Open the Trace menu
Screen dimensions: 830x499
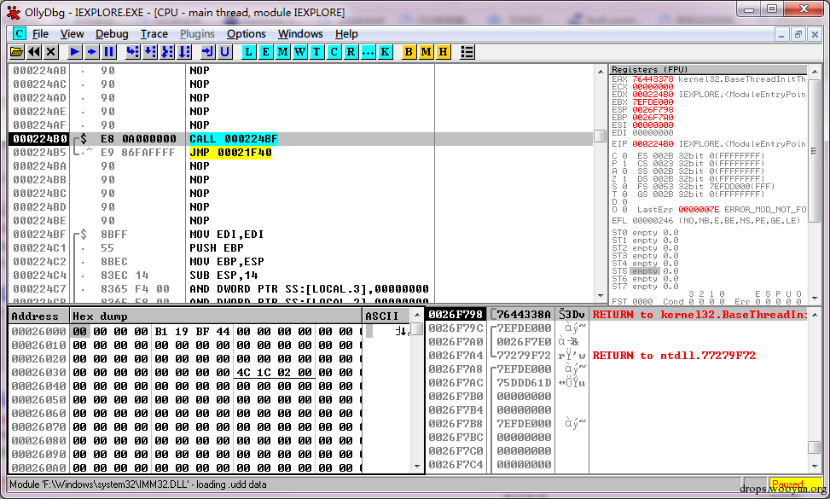(x=154, y=34)
